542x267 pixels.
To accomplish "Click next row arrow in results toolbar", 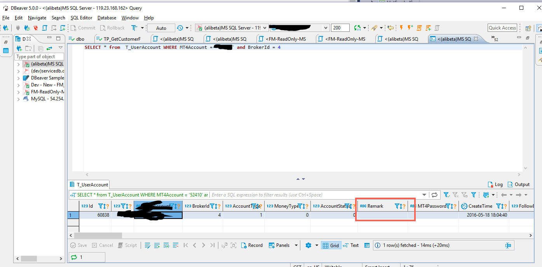I will [203, 245].
